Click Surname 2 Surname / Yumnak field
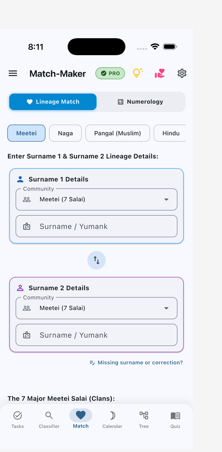Viewport: 222px width, 452px height. tap(97, 335)
